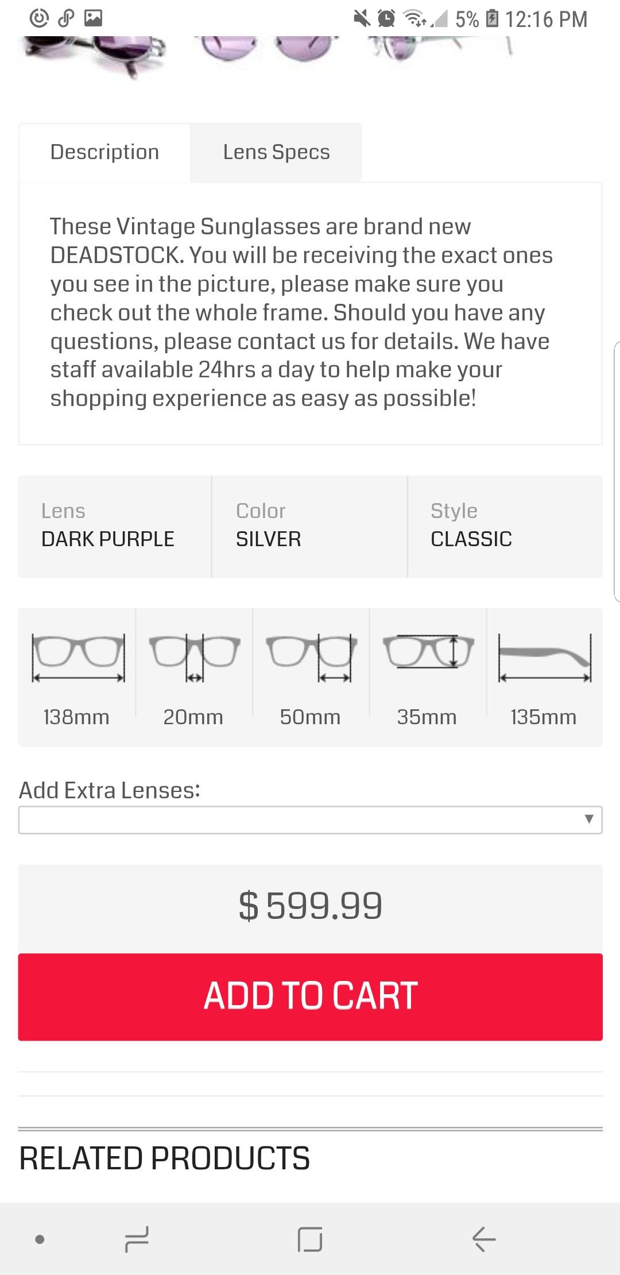The width and height of the screenshot is (620, 1275).
Task: Tap the lens height 35mm icon
Action: [x=428, y=652]
